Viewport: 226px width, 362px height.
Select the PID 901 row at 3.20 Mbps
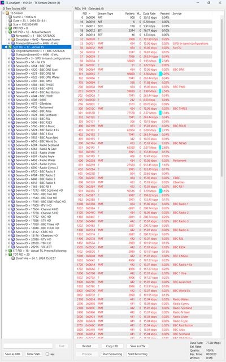point(143,191)
